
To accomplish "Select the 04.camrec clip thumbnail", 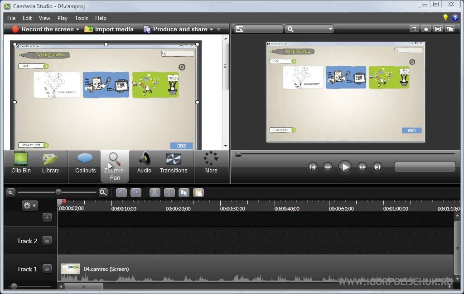I will tap(70, 269).
